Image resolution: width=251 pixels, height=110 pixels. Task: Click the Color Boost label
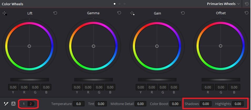pos(159,104)
